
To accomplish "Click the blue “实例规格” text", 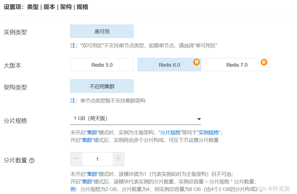I will 209,132.
